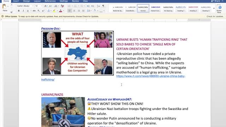Select Align Right paragraph alignment
The height and width of the screenshot is (127, 226).
point(79,11)
